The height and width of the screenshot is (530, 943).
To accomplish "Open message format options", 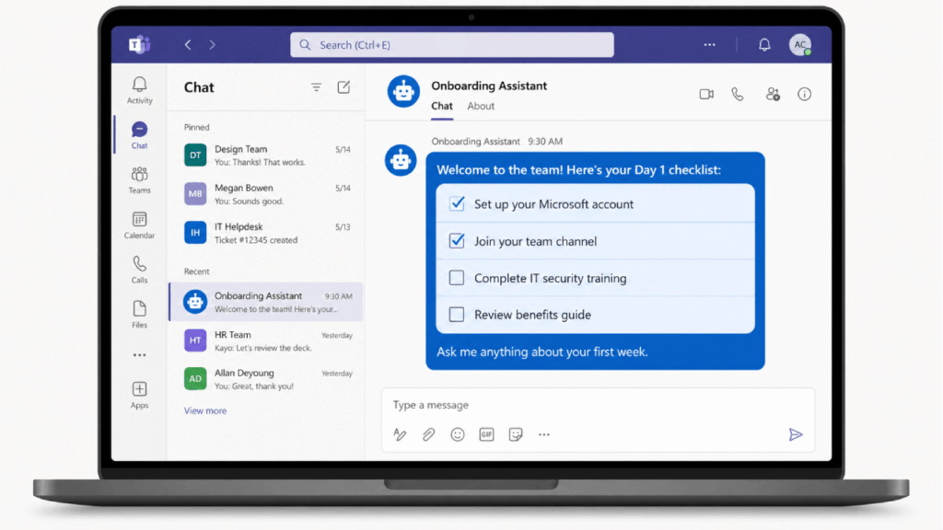I will (x=400, y=434).
